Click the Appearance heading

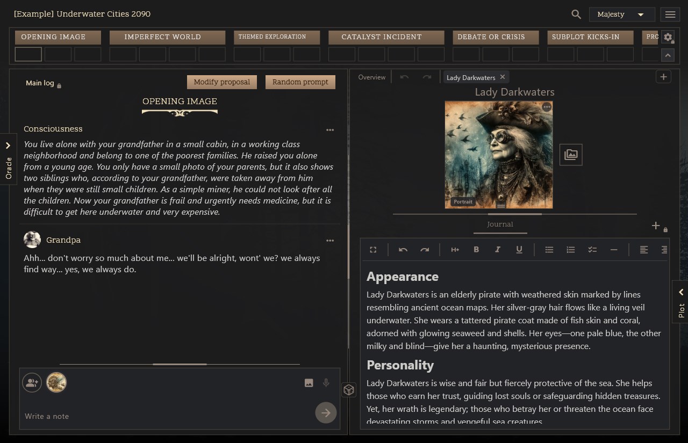click(403, 277)
